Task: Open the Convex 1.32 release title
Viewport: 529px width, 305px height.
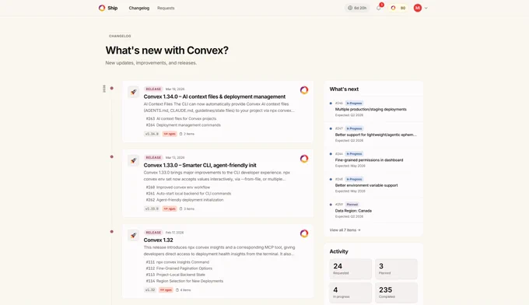Action: (158, 240)
